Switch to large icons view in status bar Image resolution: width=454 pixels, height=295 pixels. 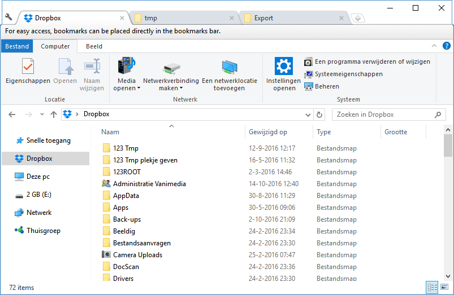(444, 287)
